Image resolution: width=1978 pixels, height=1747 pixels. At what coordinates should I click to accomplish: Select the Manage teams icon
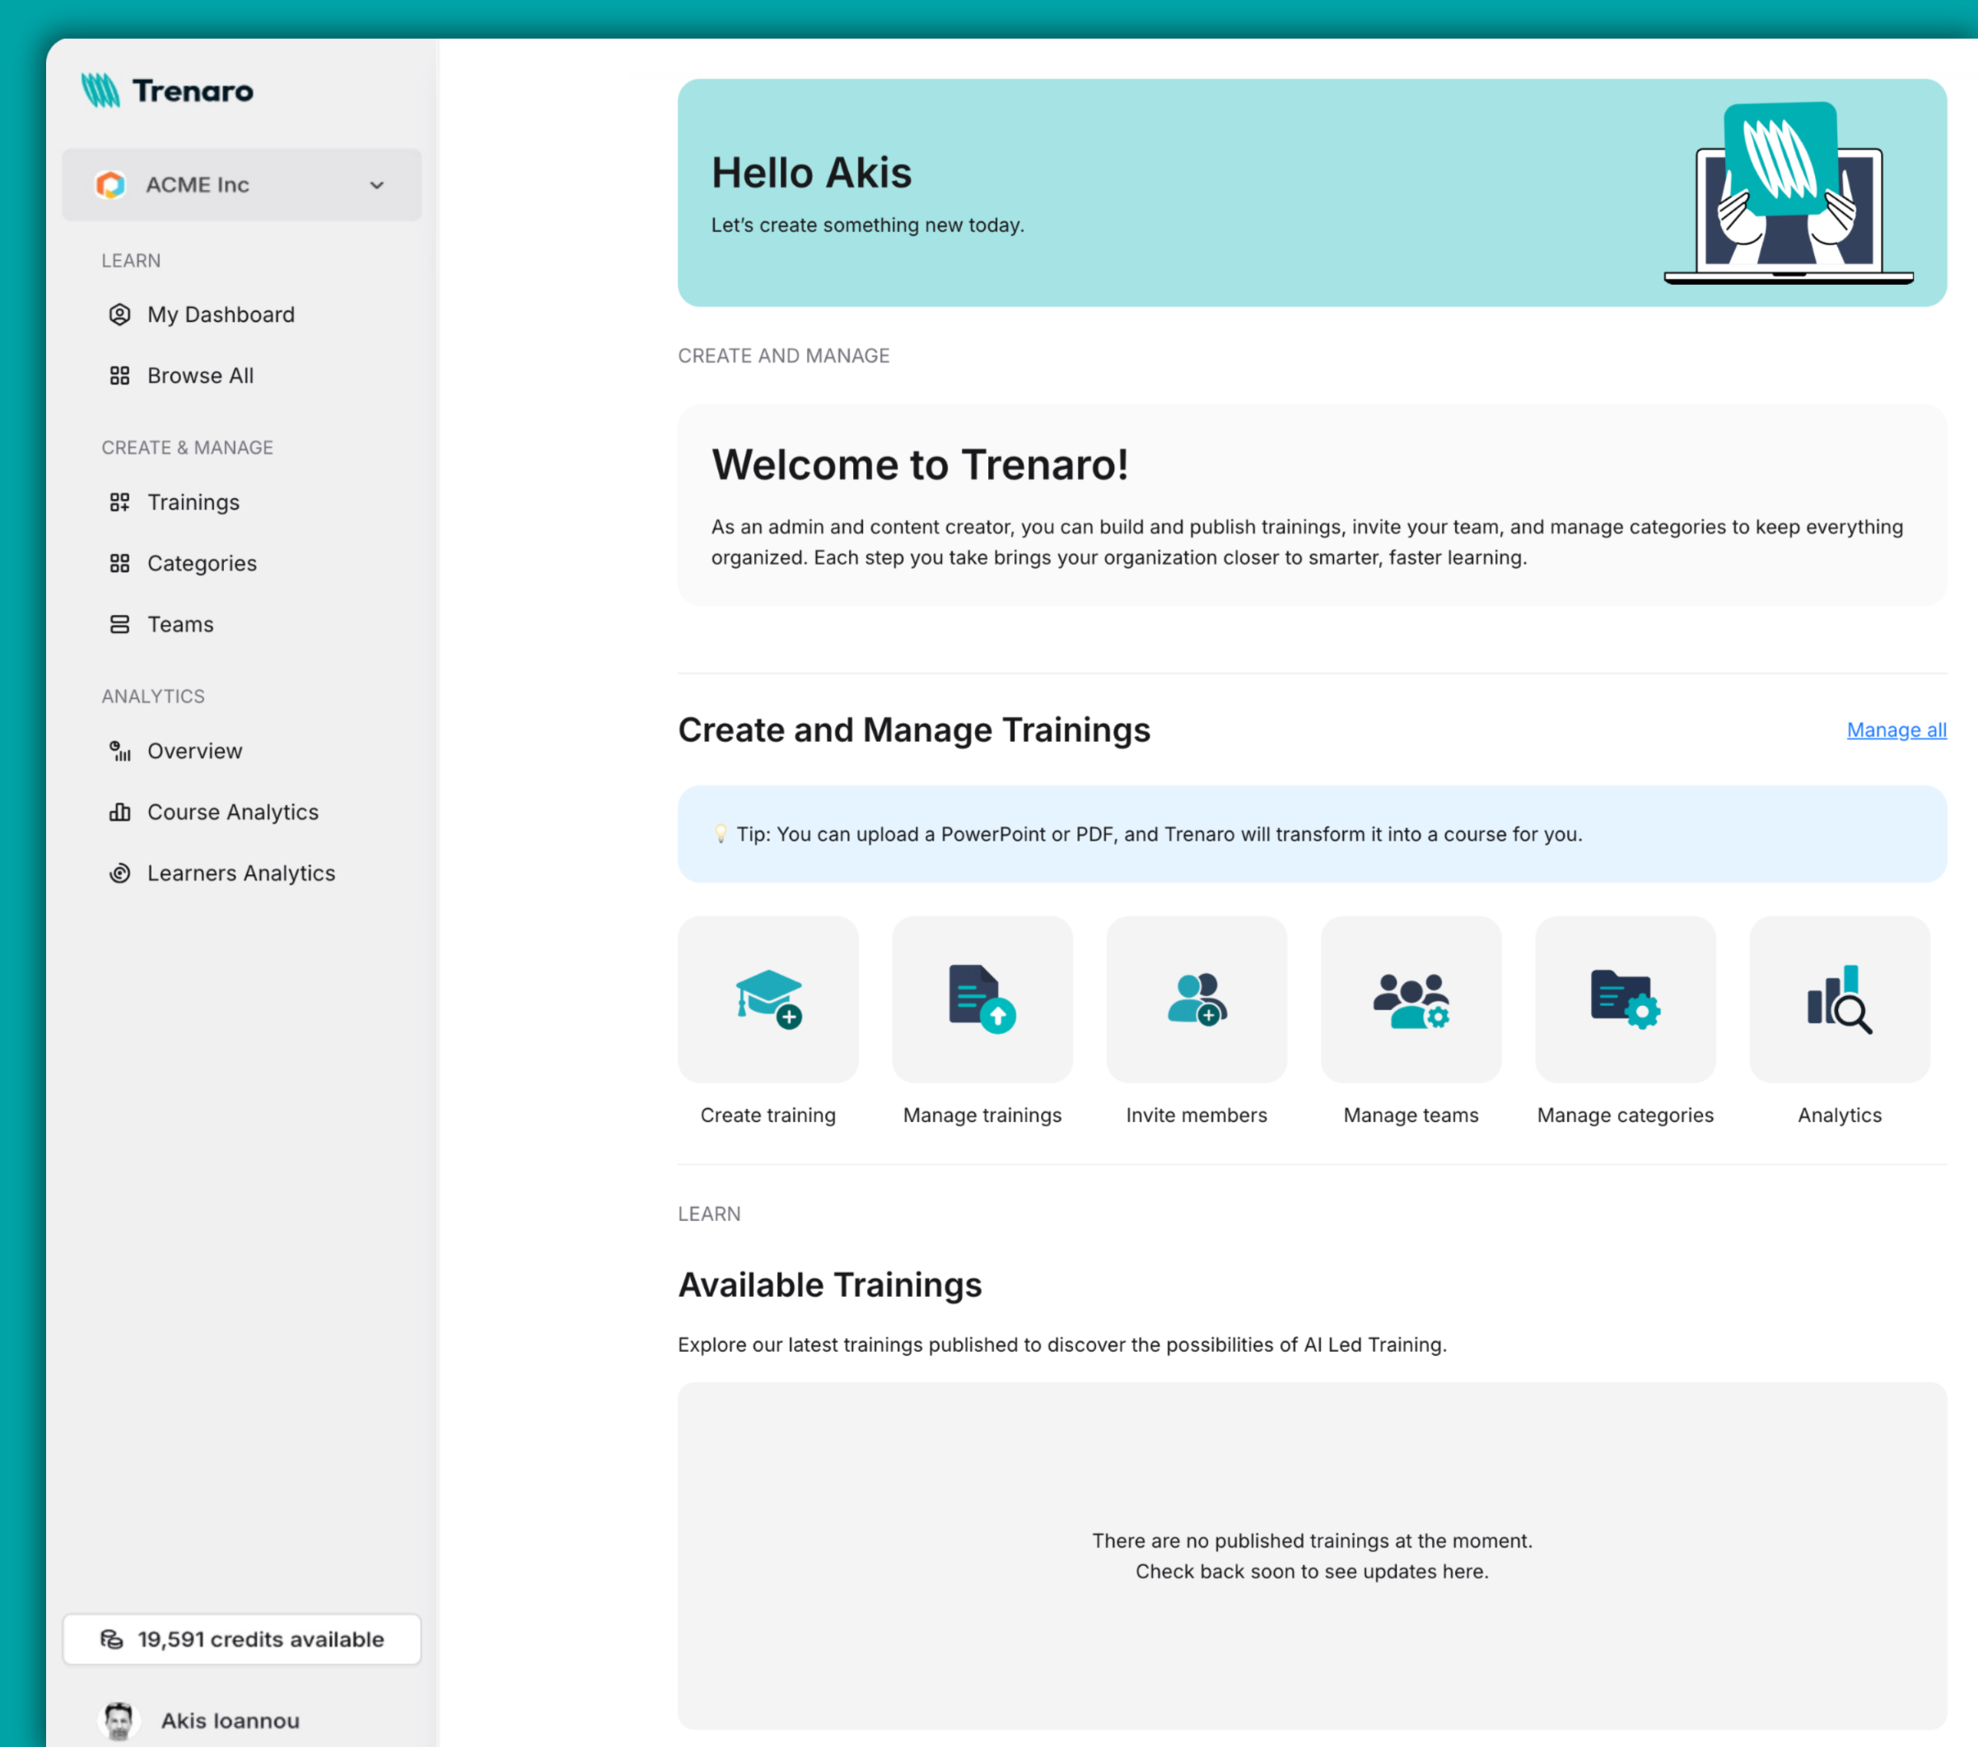(1410, 999)
